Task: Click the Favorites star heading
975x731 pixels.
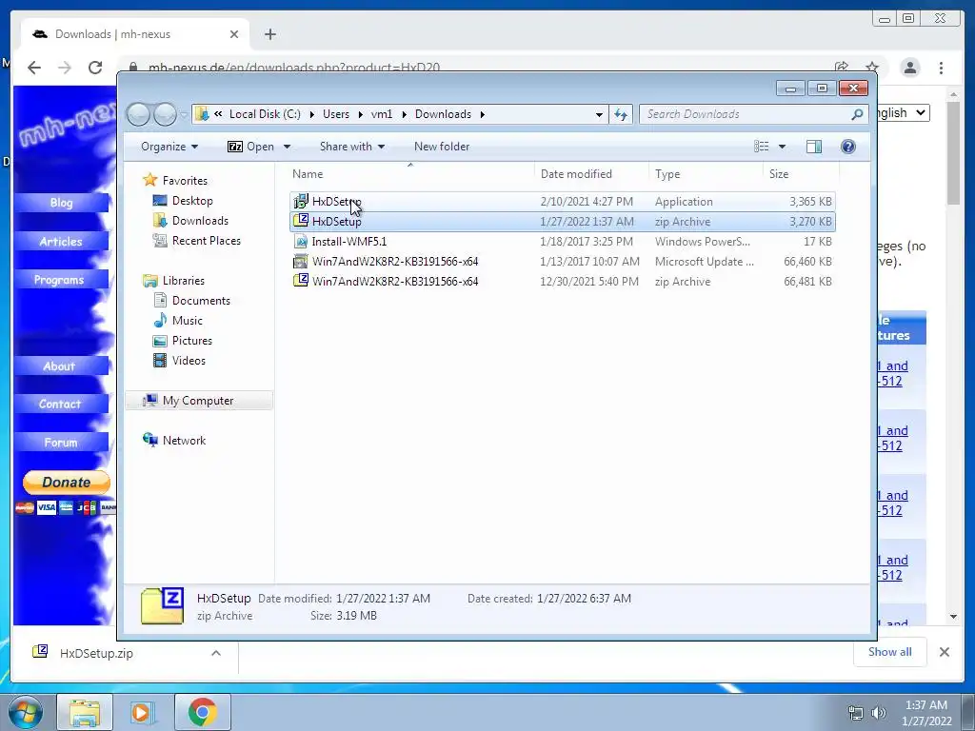Action: pos(175,180)
